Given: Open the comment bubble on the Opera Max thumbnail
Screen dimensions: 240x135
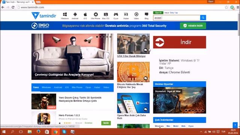Looking at the screenshot, I should 145,109.
